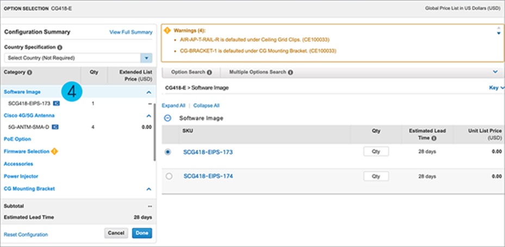Click the Option Search info icon
The width and height of the screenshot is (505, 247).
click(x=210, y=72)
